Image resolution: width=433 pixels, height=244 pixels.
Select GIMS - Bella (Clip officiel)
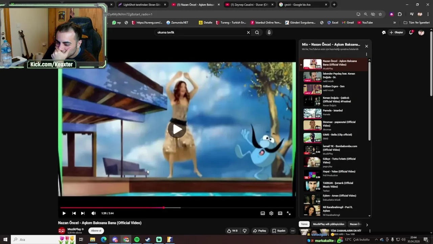(334, 137)
